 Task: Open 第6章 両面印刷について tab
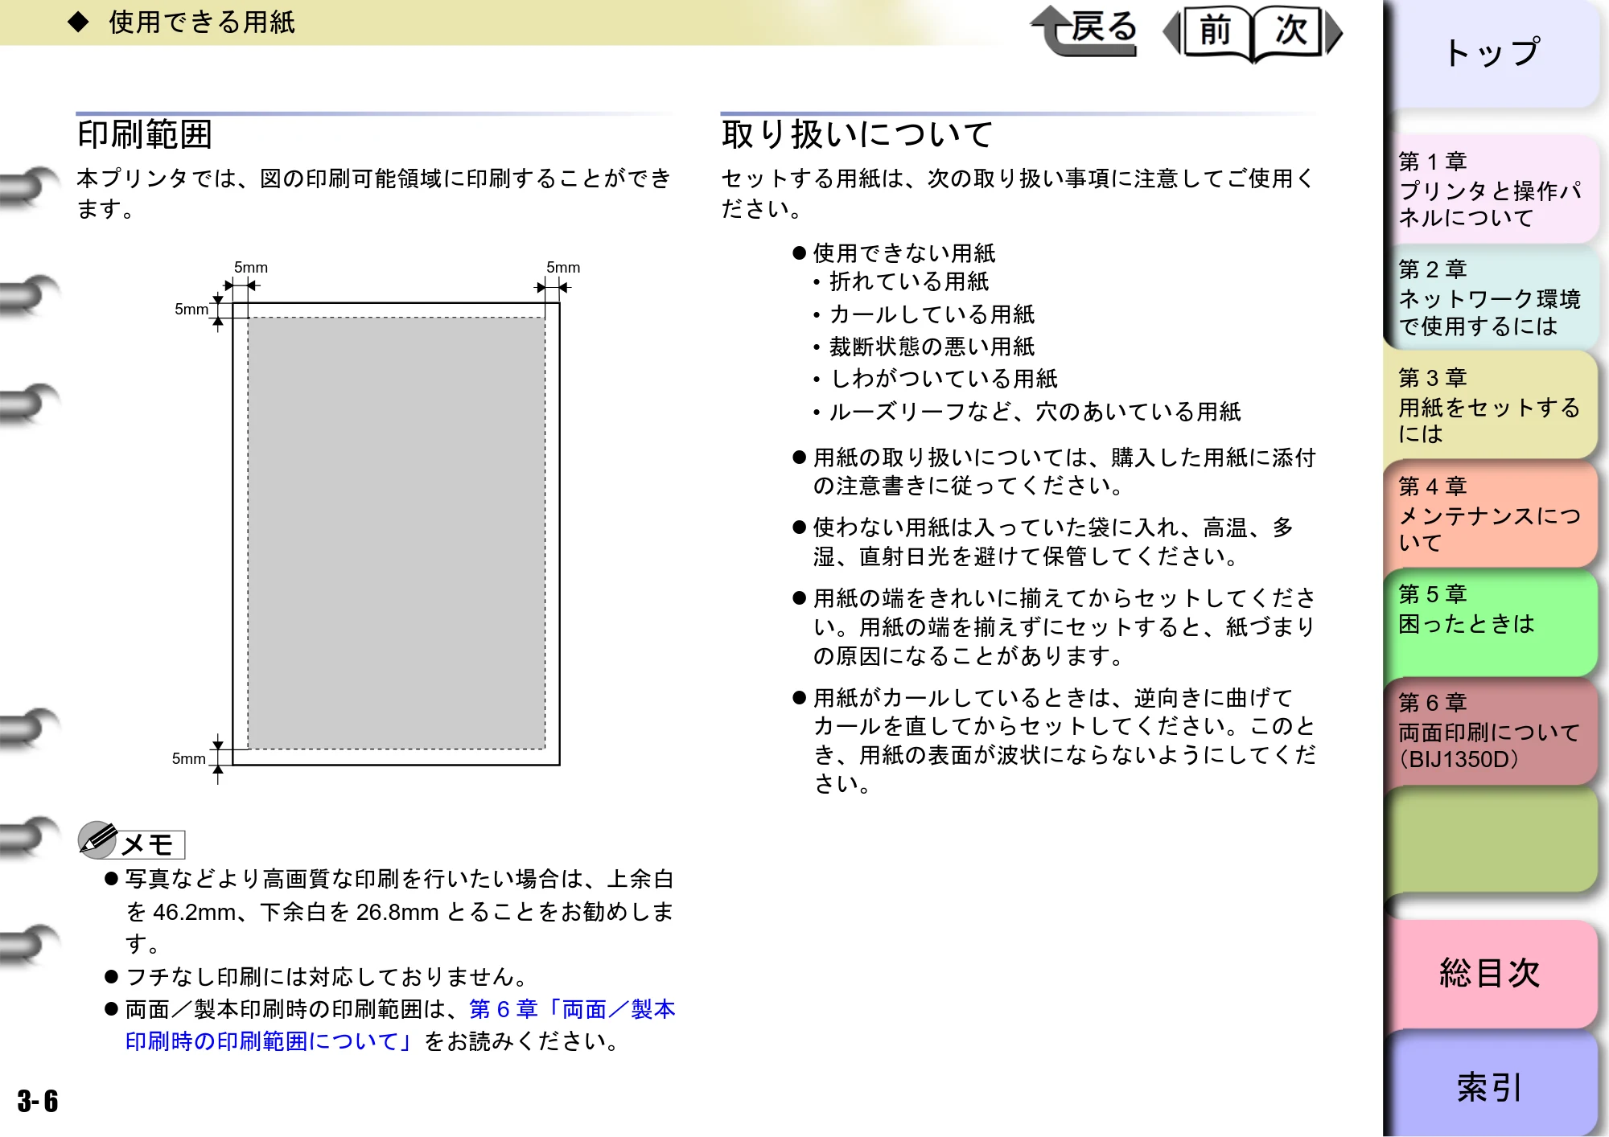tap(1492, 730)
